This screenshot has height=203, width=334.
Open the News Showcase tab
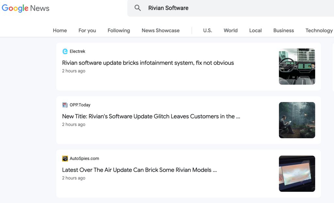[160, 30]
